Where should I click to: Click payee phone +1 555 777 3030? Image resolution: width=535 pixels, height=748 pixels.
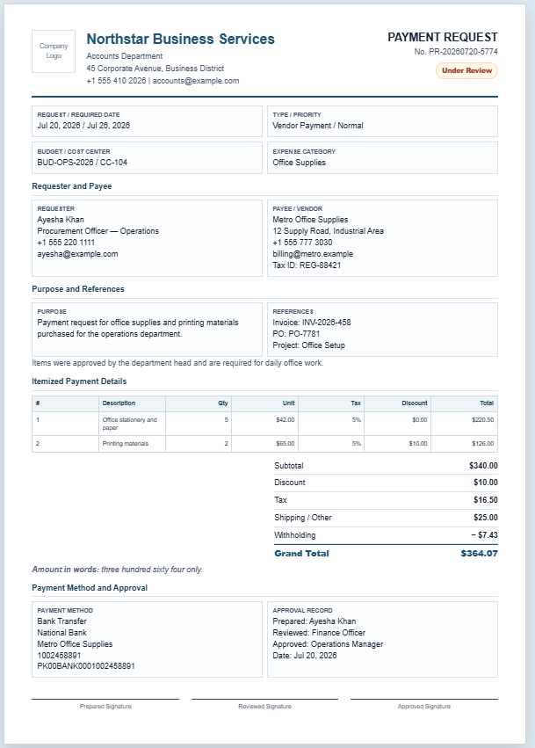pyautogui.click(x=302, y=243)
